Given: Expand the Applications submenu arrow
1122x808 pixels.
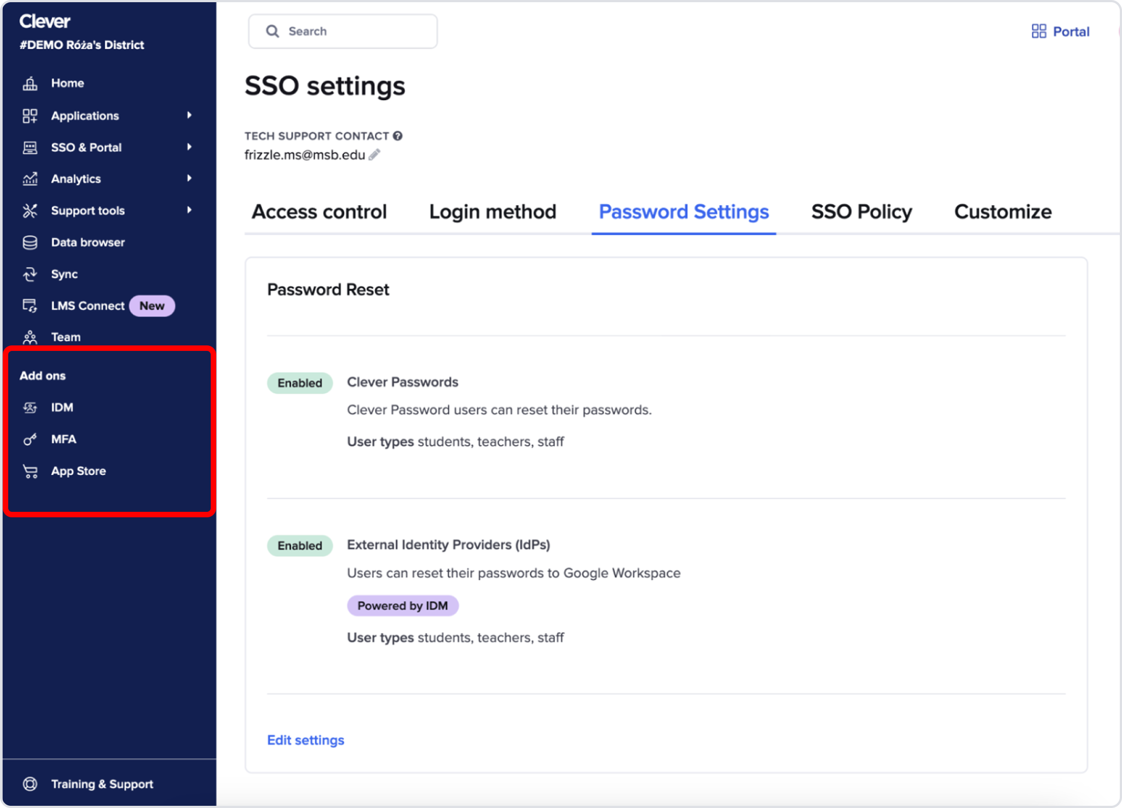Looking at the screenshot, I should coord(189,116).
